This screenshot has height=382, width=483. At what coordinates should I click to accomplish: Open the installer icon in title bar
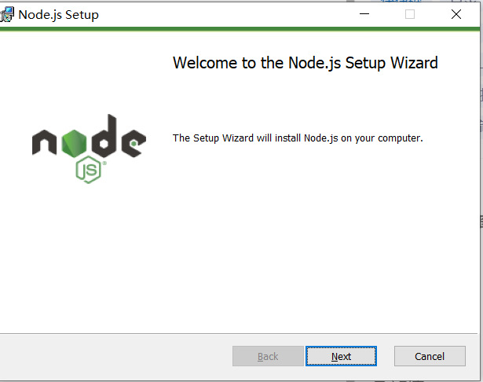pyautogui.click(x=7, y=14)
